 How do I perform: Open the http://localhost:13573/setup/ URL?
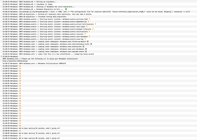click(15, 61)
